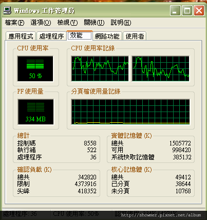Click the 核心記憶體 (K) heading
Screen dimensions: 207x220
pos(131,170)
